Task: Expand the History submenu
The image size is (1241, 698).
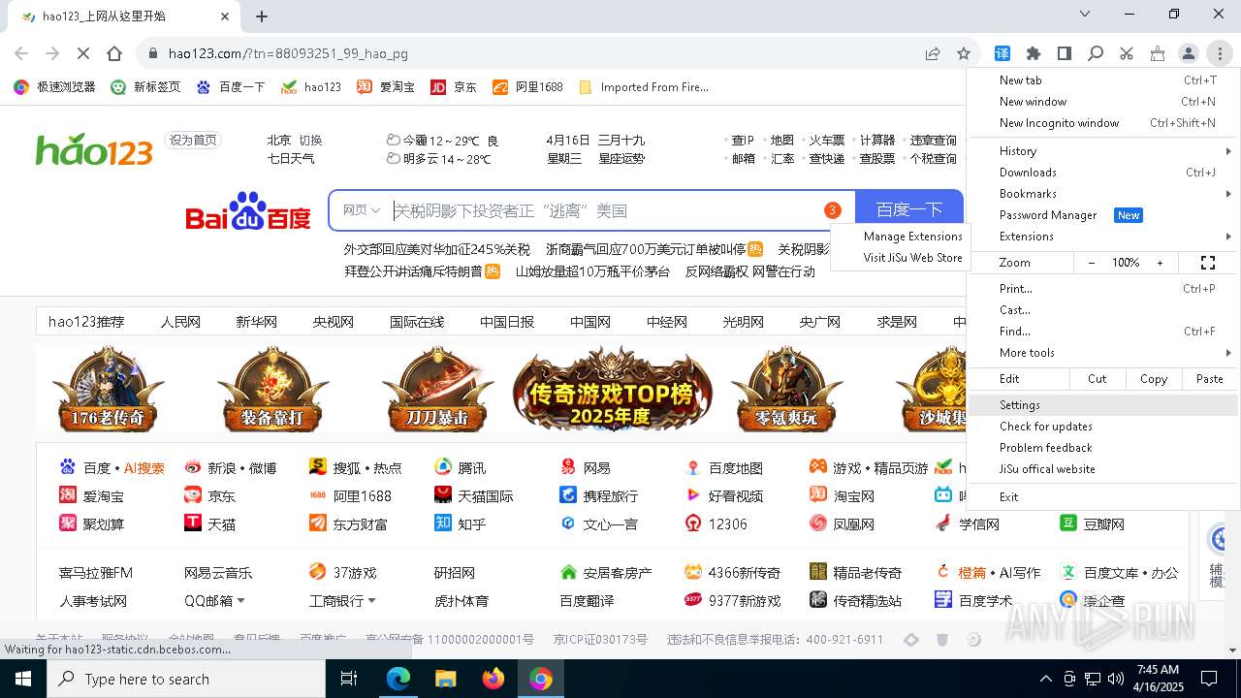Action: (x=1103, y=151)
